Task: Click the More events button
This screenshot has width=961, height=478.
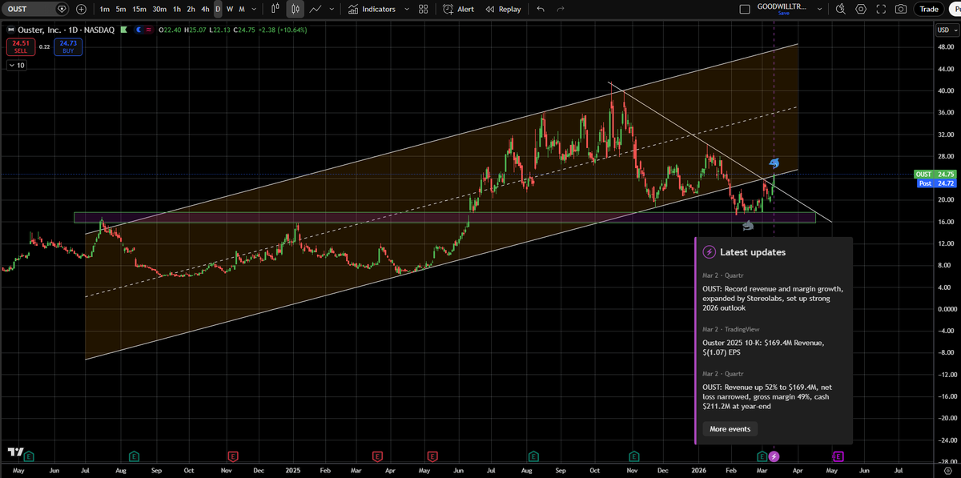Action: (x=730, y=429)
